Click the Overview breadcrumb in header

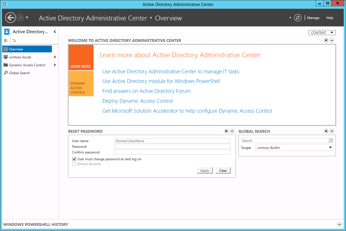pyautogui.click(x=168, y=18)
